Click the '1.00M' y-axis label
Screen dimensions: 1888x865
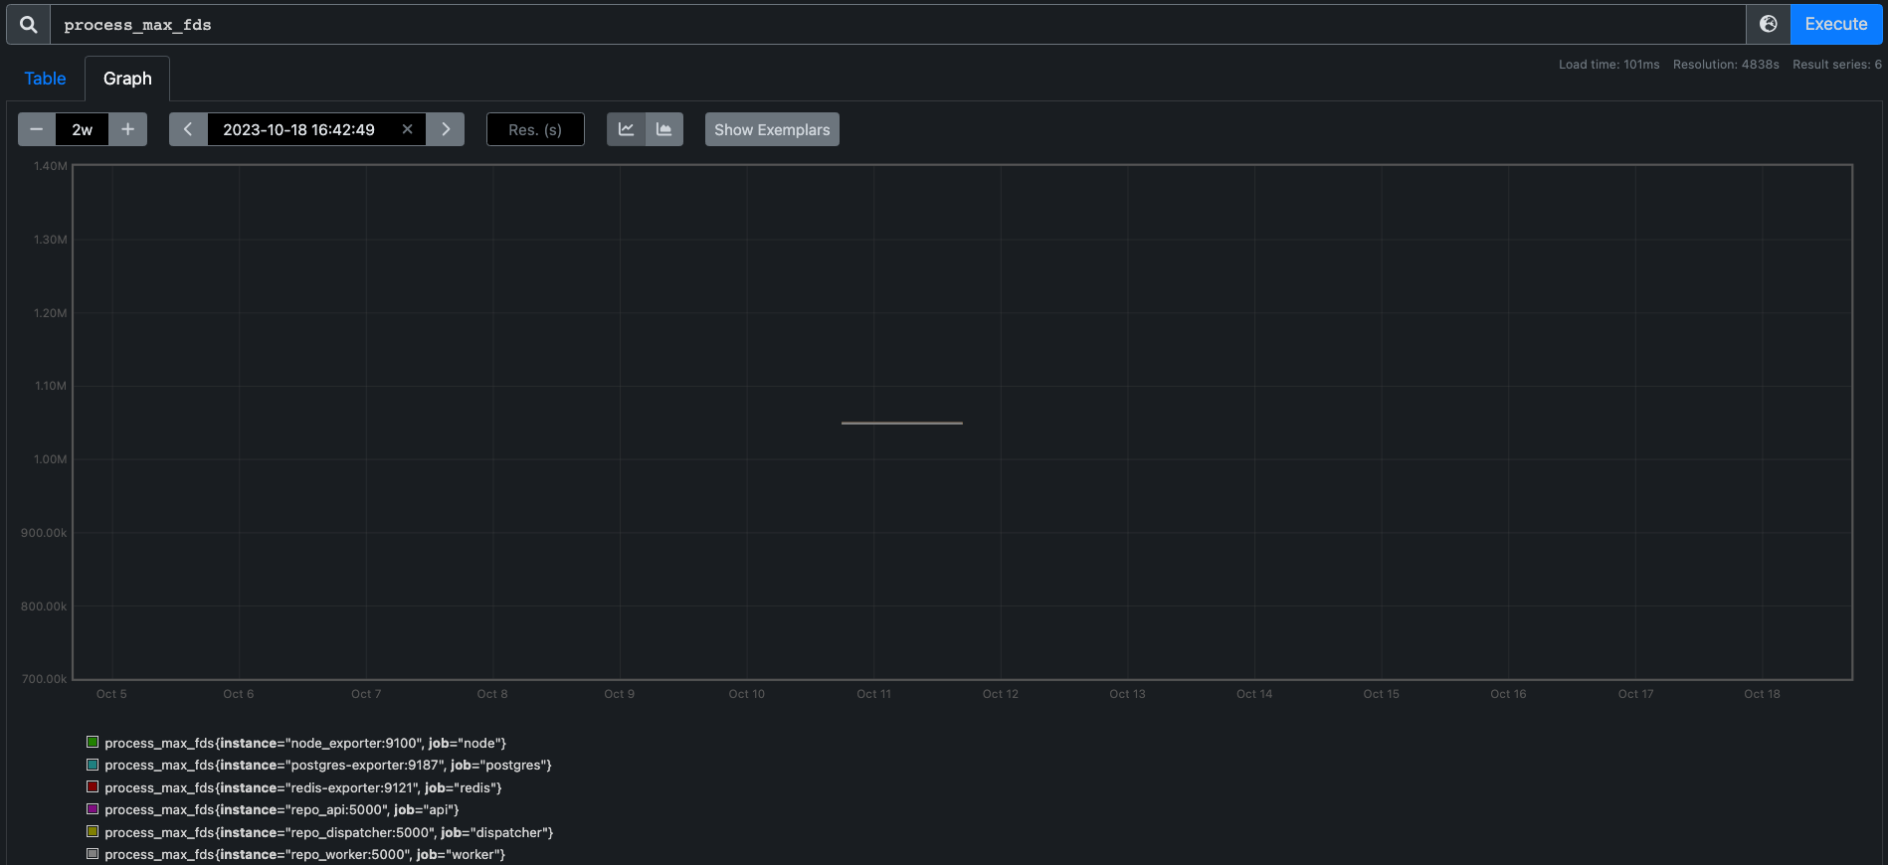[x=51, y=459]
